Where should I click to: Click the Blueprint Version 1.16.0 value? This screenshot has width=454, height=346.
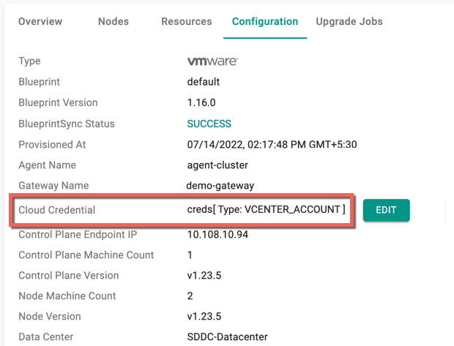[201, 102]
